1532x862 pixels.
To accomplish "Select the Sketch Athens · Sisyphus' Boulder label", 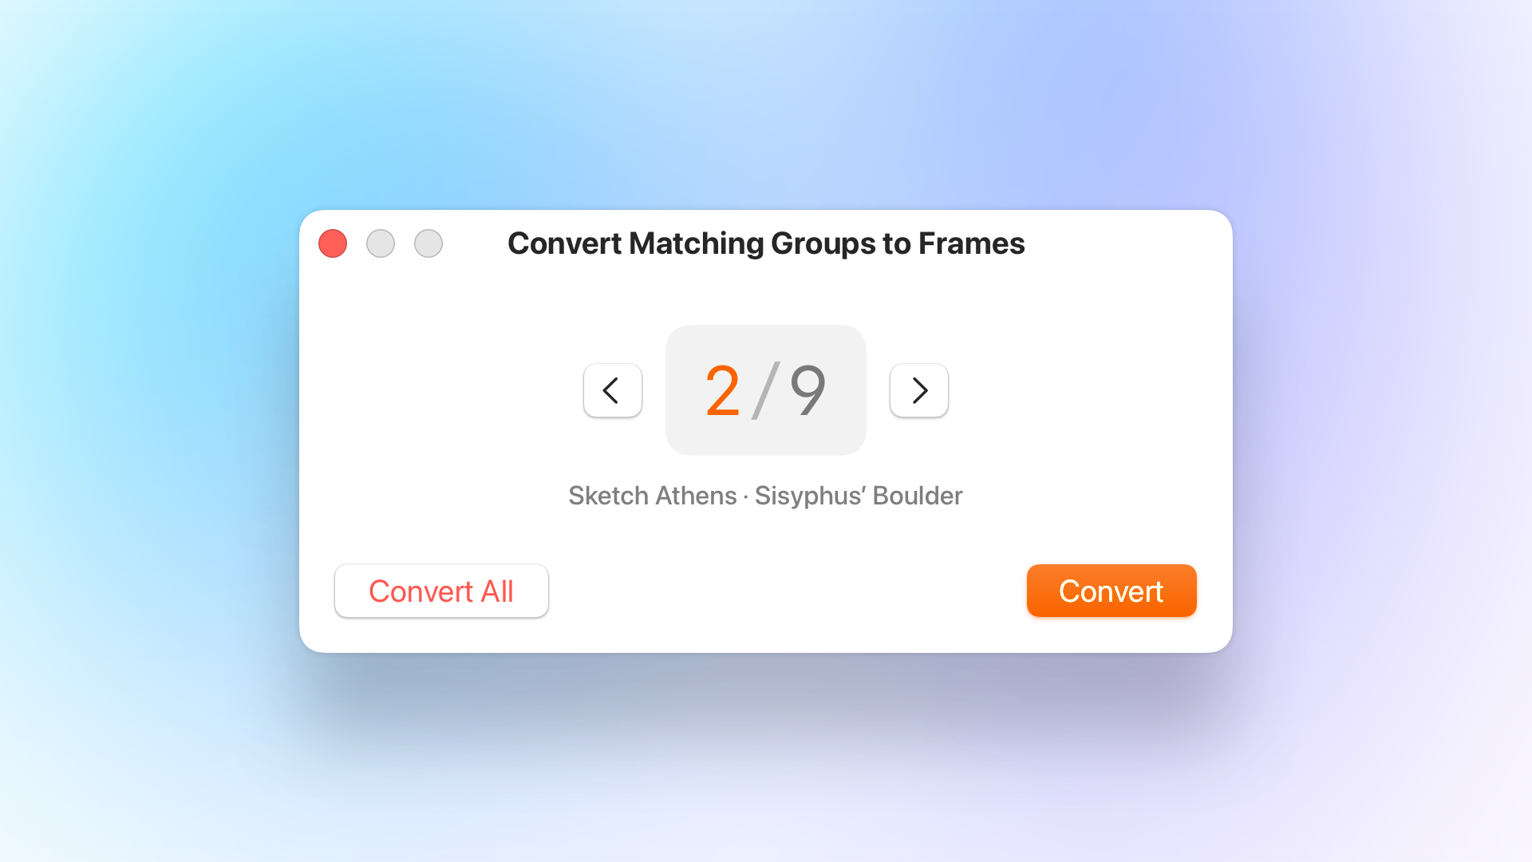I will [x=765, y=496].
